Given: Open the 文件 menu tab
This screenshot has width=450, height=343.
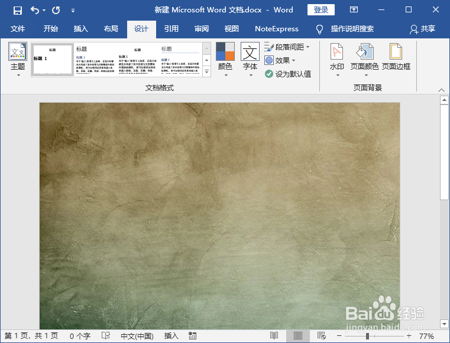Looking at the screenshot, I should (x=18, y=29).
